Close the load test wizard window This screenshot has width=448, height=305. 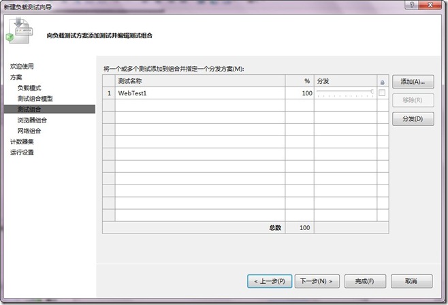click(430, 5)
